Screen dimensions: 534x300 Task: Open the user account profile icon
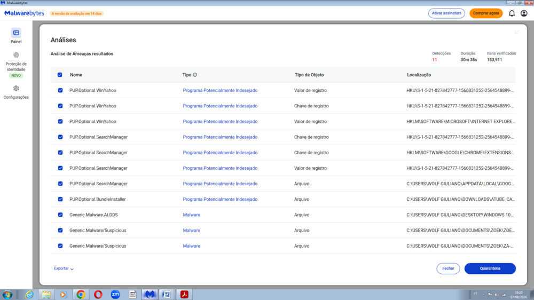click(524, 13)
